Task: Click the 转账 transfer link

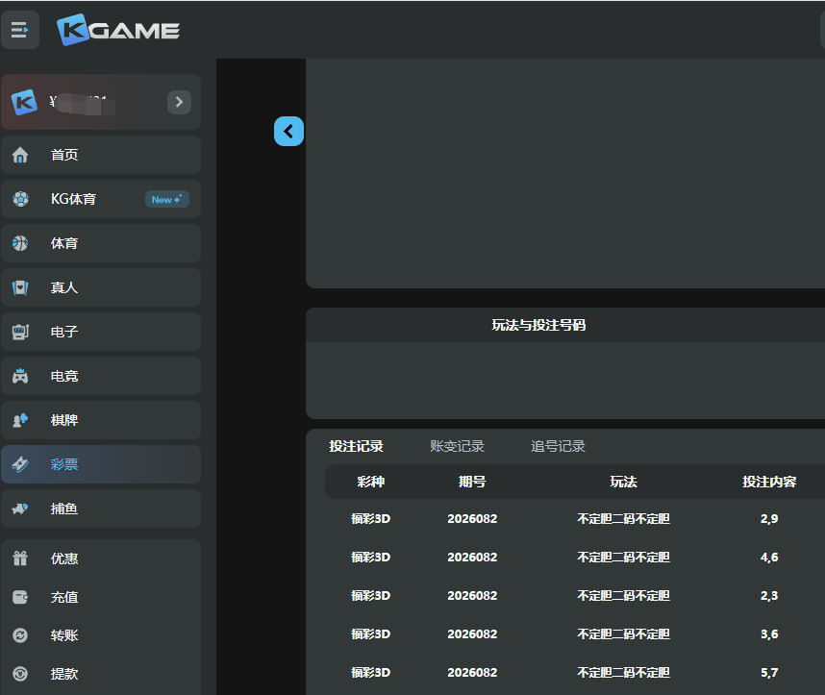Action: pos(64,635)
